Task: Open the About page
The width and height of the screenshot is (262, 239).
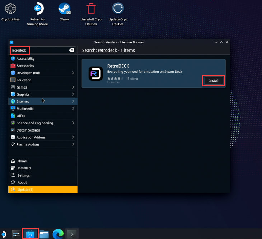Action: click(x=43, y=182)
